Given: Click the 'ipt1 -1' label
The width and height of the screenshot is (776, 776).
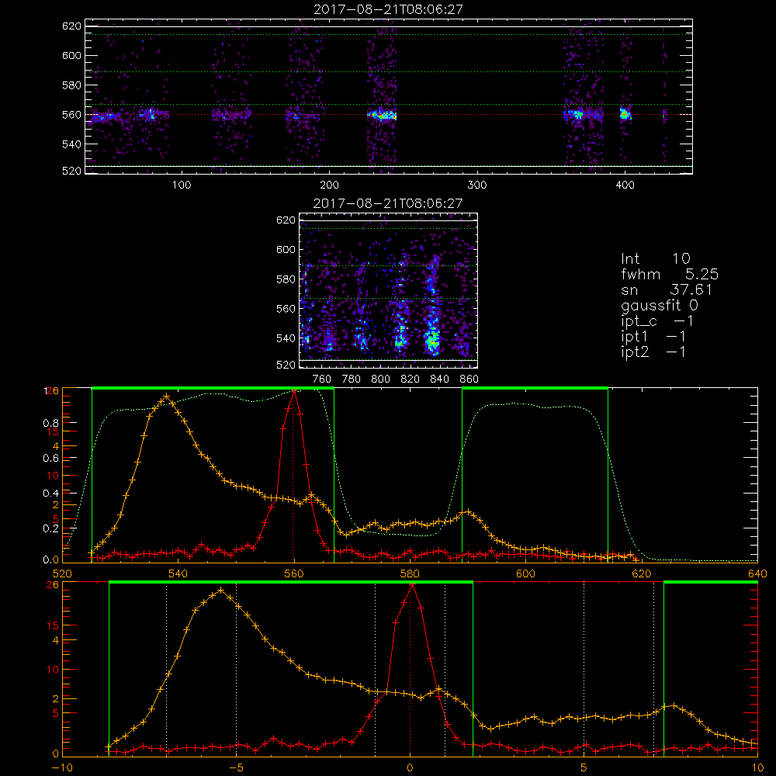Looking at the screenshot, I should pyautogui.click(x=653, y=337).
